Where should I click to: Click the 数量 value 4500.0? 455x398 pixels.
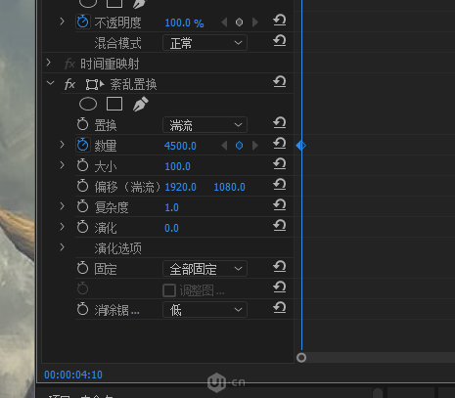(x=180, y=146)
